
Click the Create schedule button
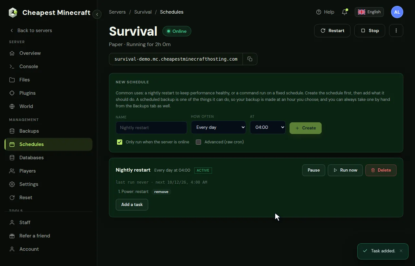305,128
